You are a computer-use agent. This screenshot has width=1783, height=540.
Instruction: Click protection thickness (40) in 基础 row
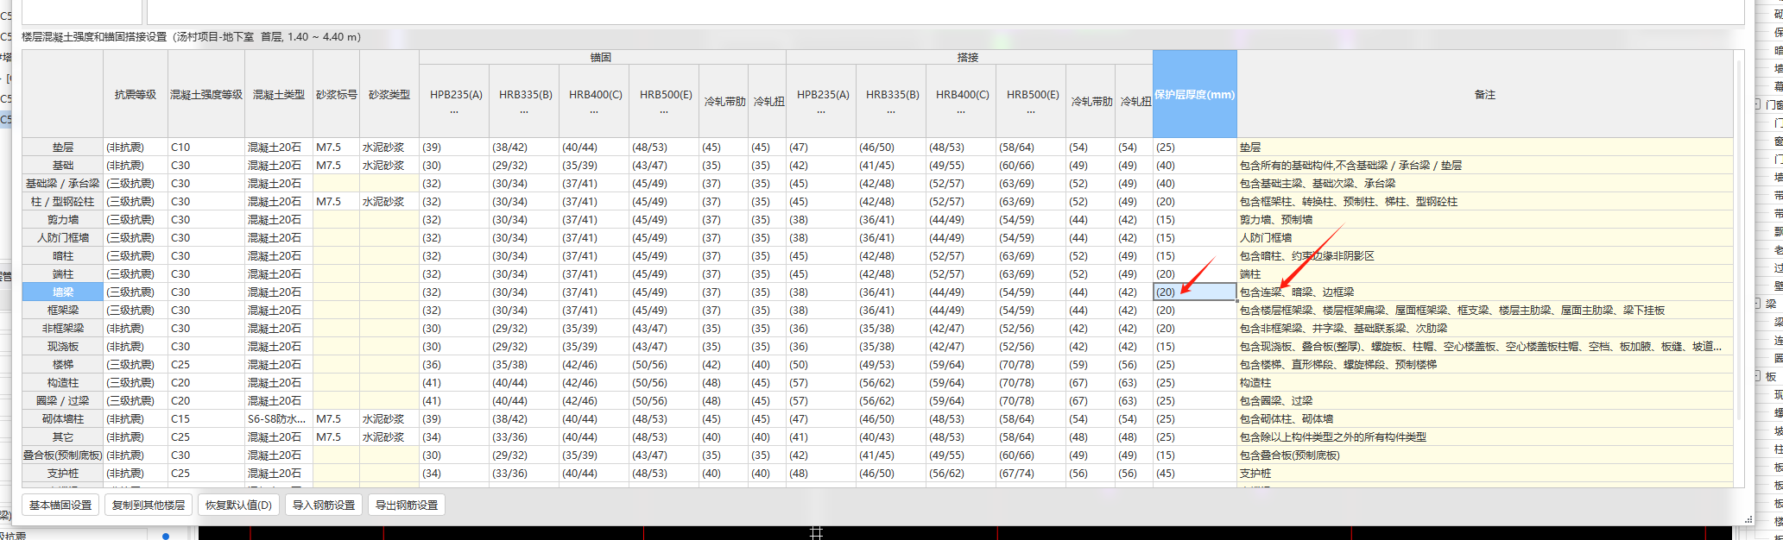1195,166
